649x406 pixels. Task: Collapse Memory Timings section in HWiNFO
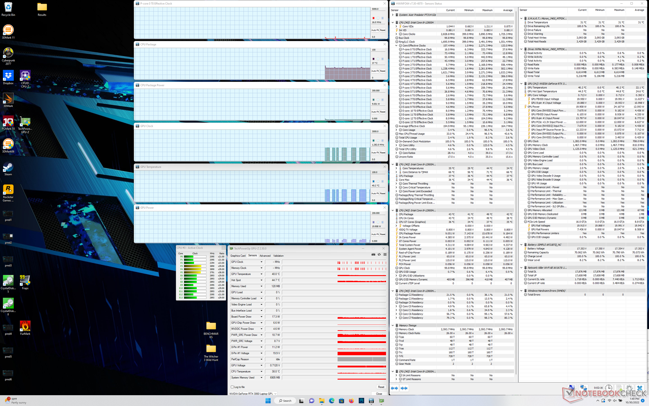392,325
